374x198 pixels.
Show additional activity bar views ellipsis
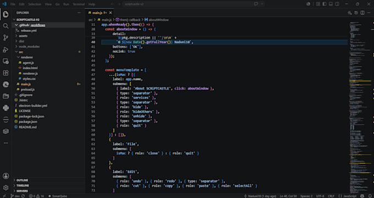coord(5,143)
